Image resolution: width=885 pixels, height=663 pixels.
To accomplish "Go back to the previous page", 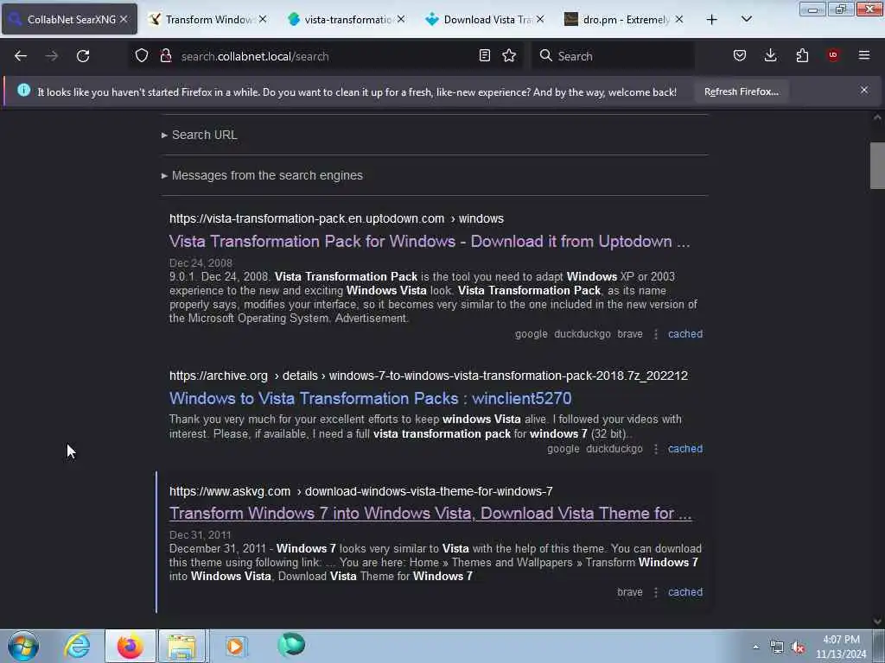I will [21, 56].
